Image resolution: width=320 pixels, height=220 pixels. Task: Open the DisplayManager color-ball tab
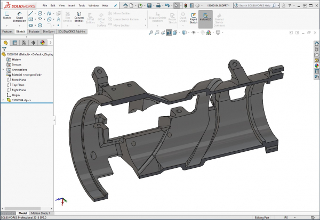pos(42,43)
